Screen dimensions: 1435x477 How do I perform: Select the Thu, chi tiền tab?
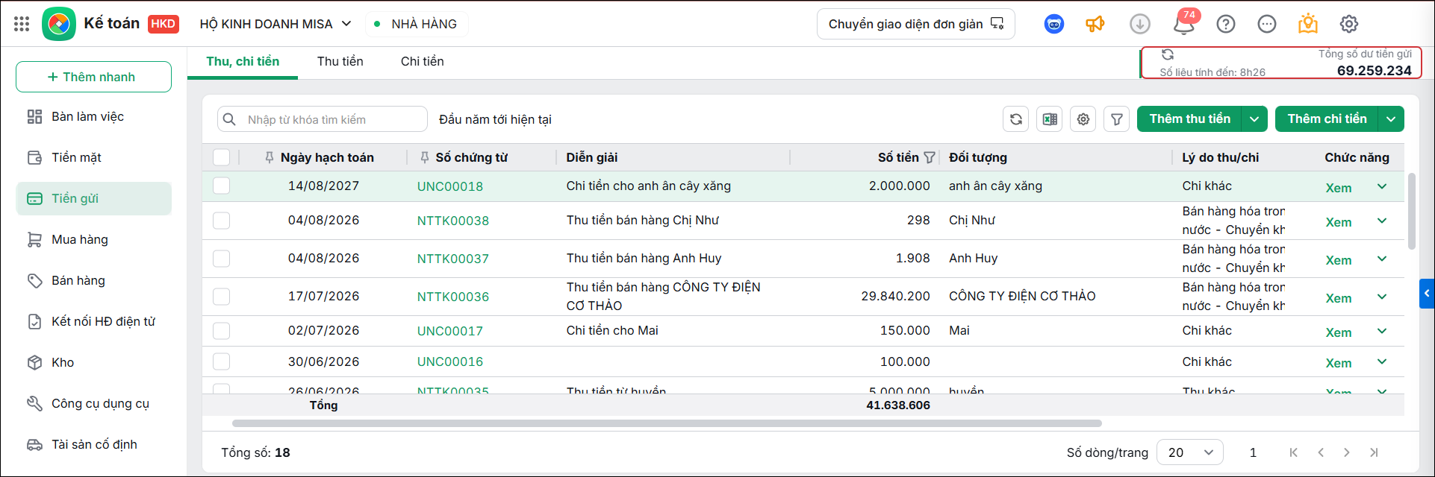pos(243,61)
